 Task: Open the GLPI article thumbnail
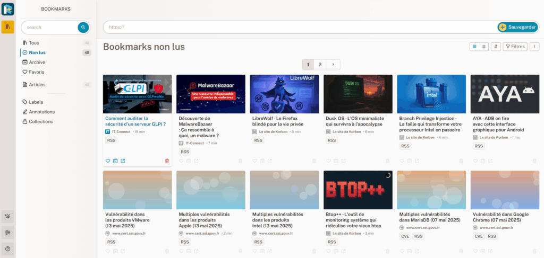(138, 94)
